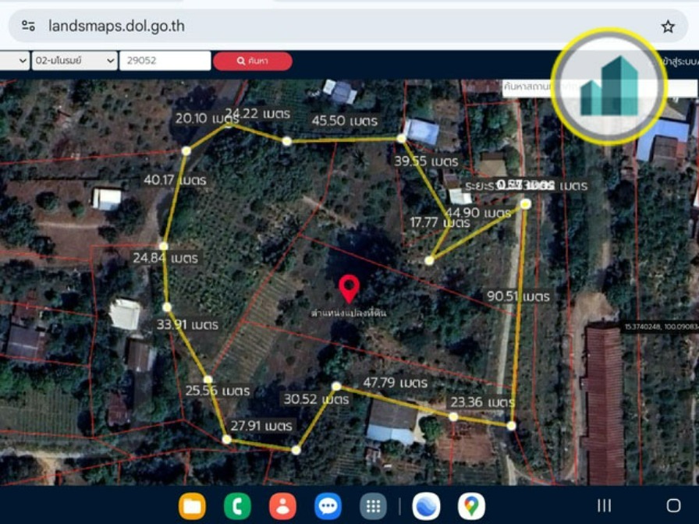Open the Google Maps app
This screenshot has width=699, height=524.
(471, 506)
